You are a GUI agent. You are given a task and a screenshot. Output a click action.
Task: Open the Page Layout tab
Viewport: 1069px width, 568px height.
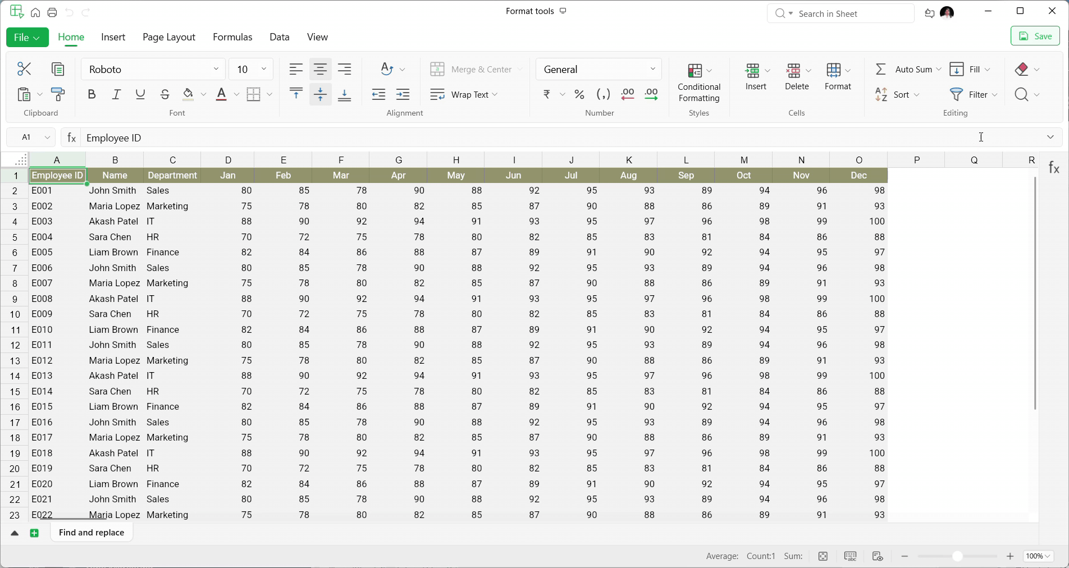(168, 37)
